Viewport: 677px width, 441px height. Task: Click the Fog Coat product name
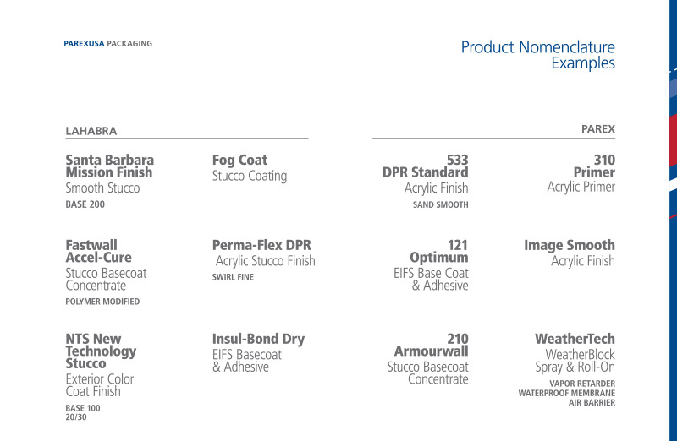point(239,160)
